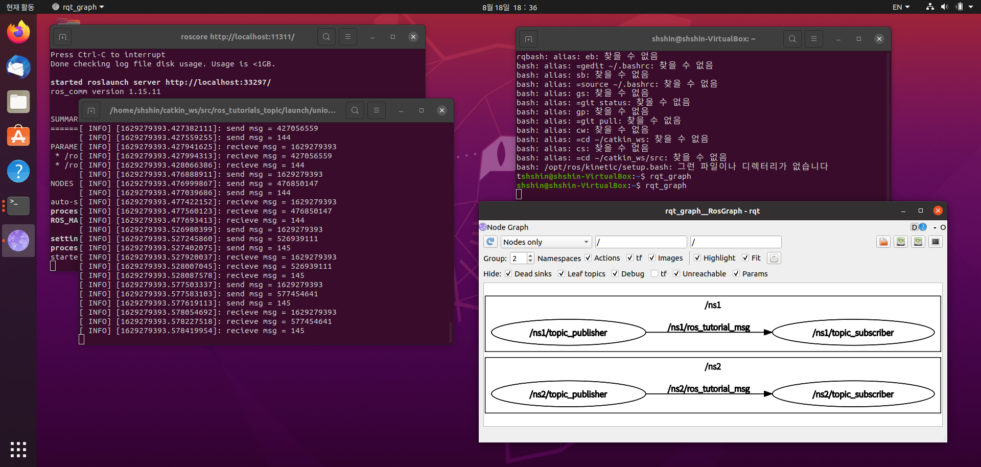981x467 pixels.
Task: Search in the launch file terminal
Action: [x=355, y=110]
